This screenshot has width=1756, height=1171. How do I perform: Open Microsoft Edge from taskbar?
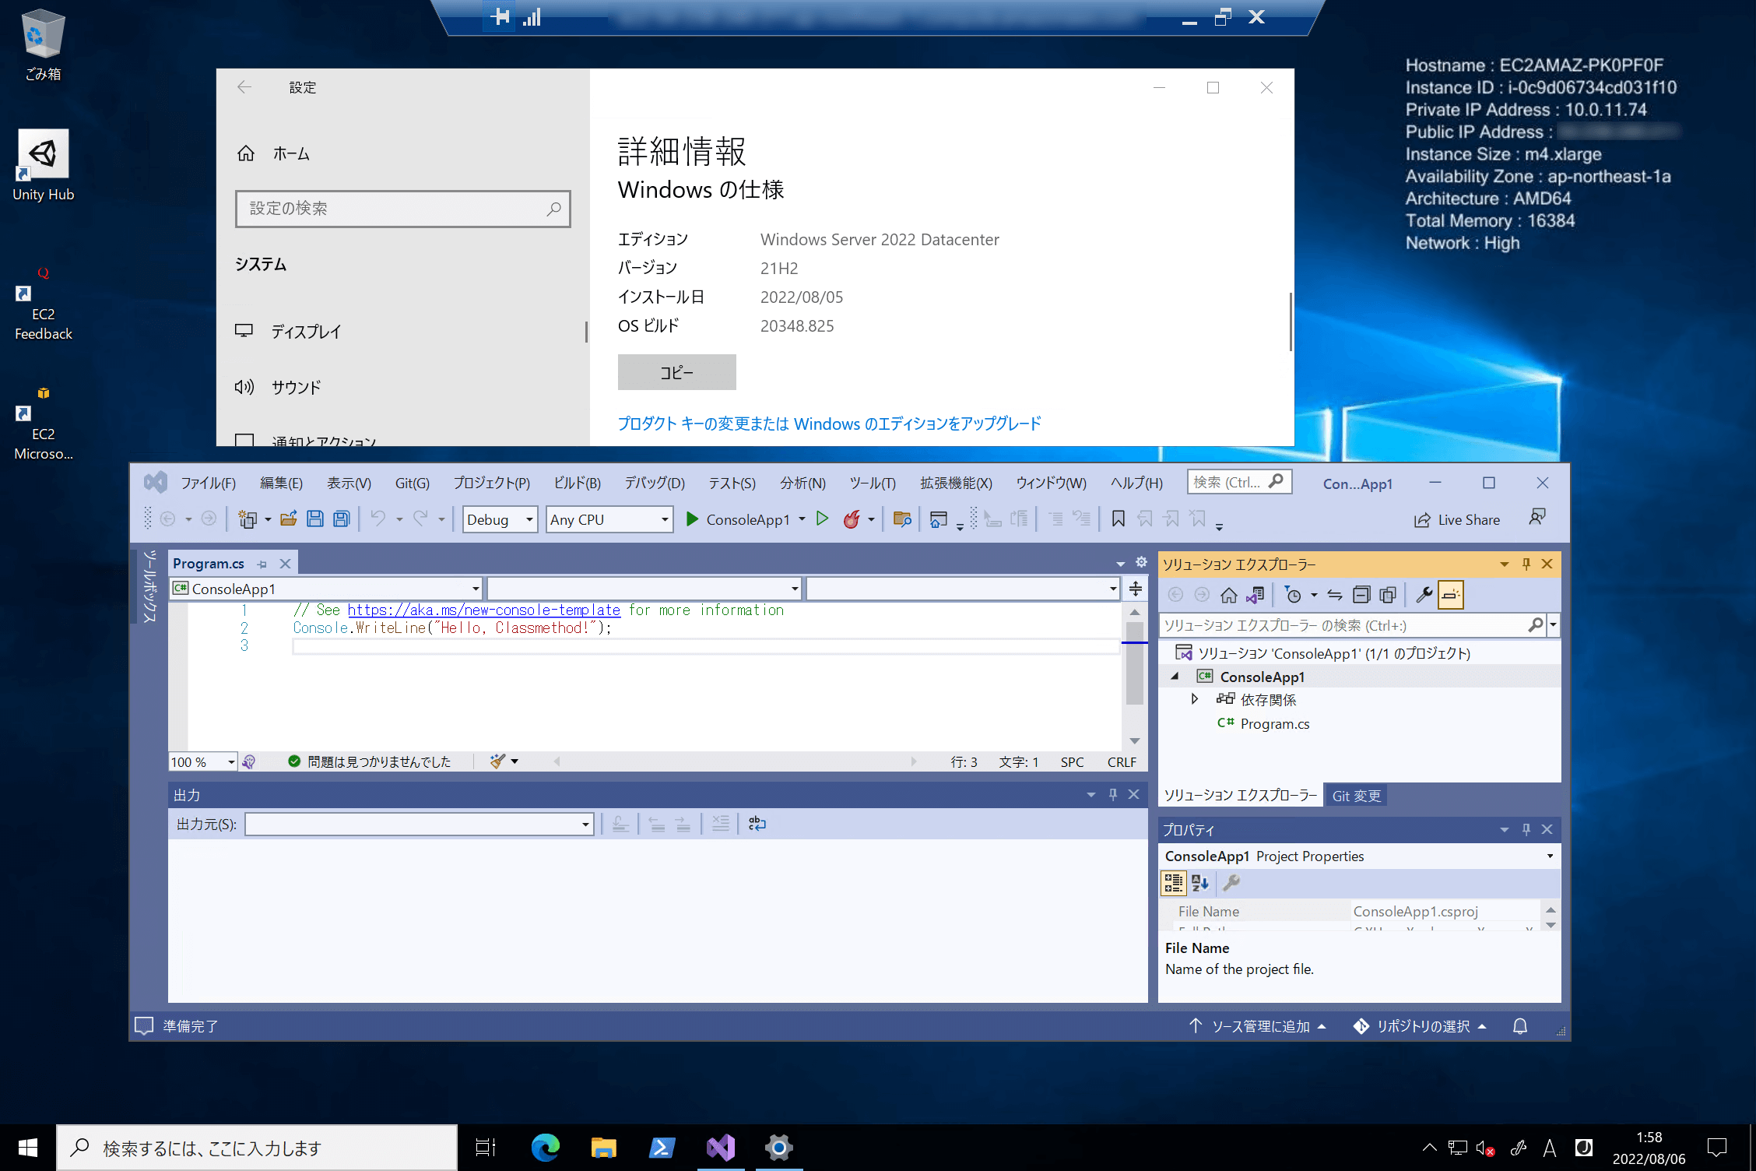click(x=545, y=1148)
